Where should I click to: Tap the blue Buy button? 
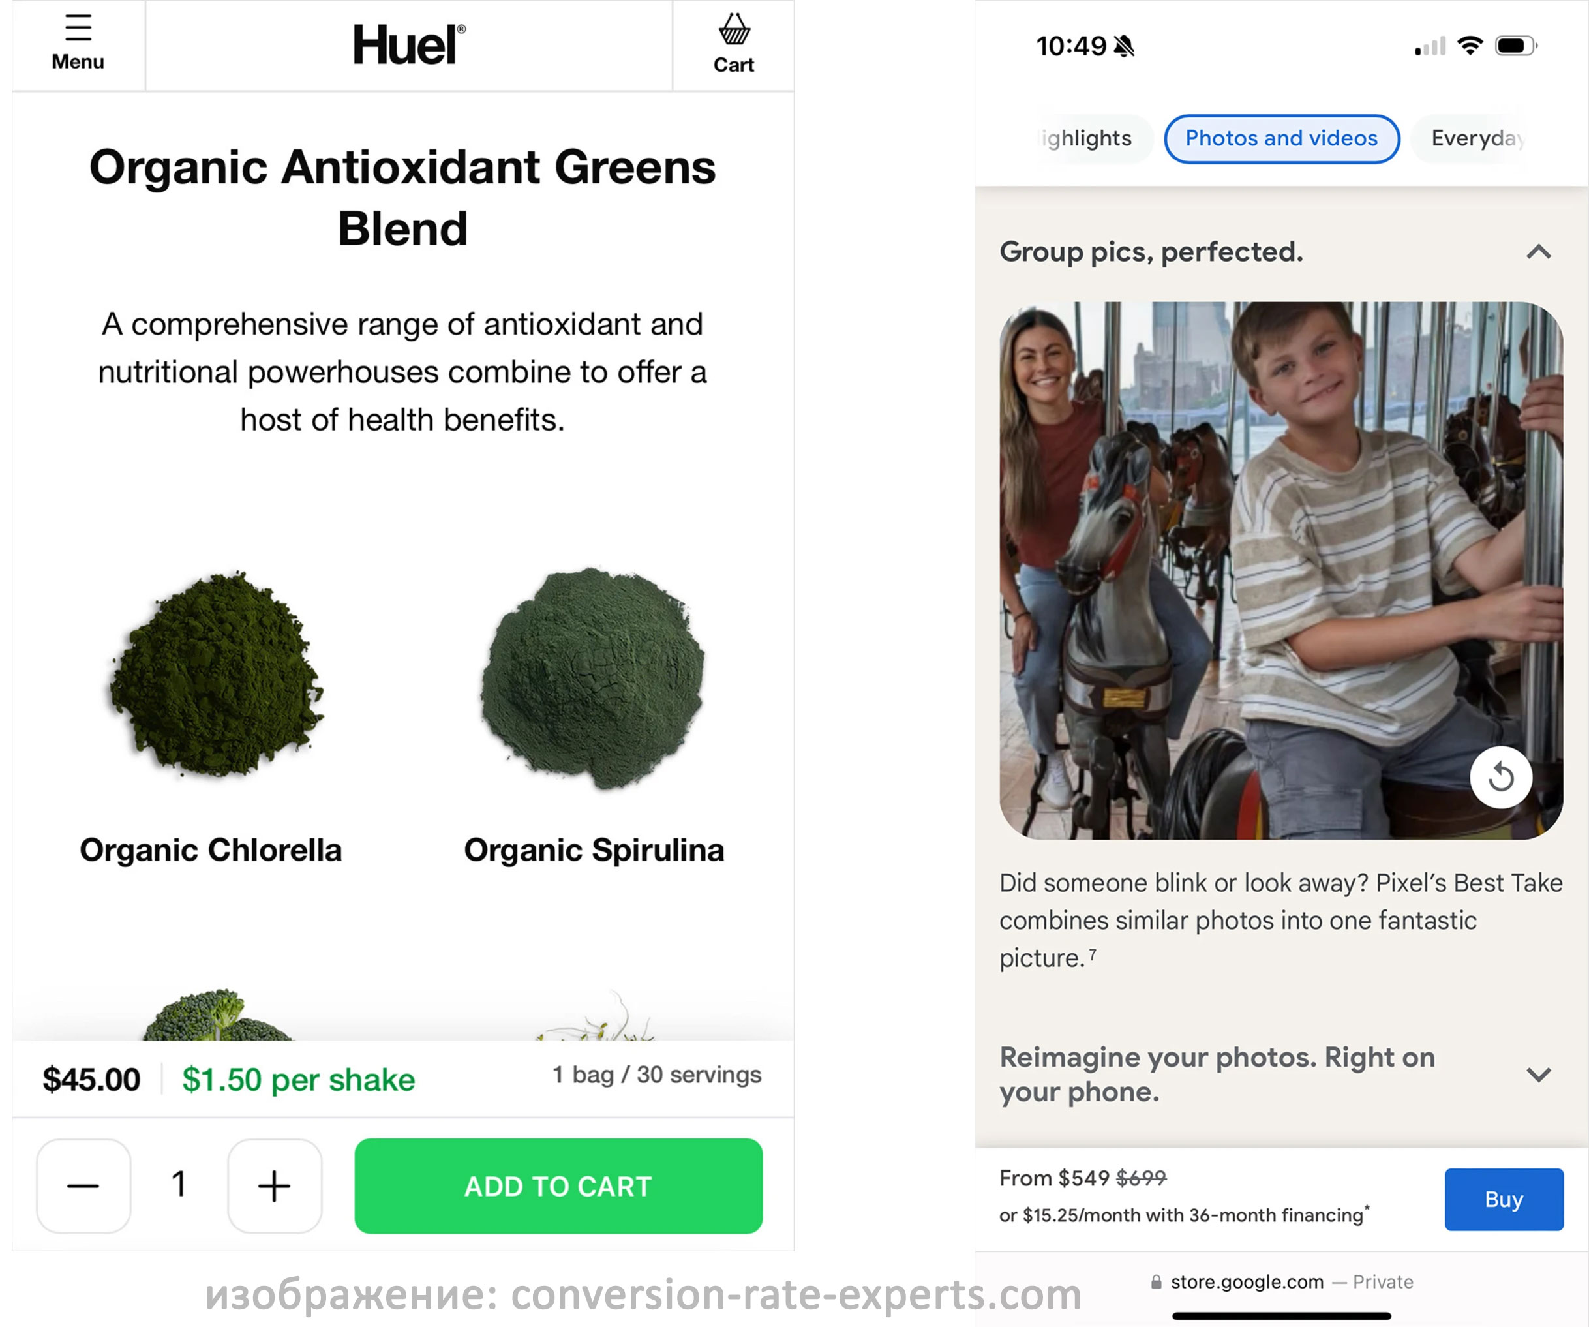tap(1504, 1199)
